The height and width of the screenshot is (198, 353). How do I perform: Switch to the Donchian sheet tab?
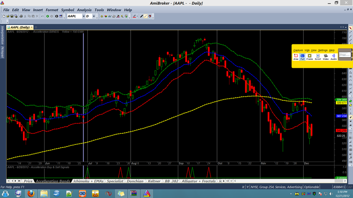tap(135, 181)
